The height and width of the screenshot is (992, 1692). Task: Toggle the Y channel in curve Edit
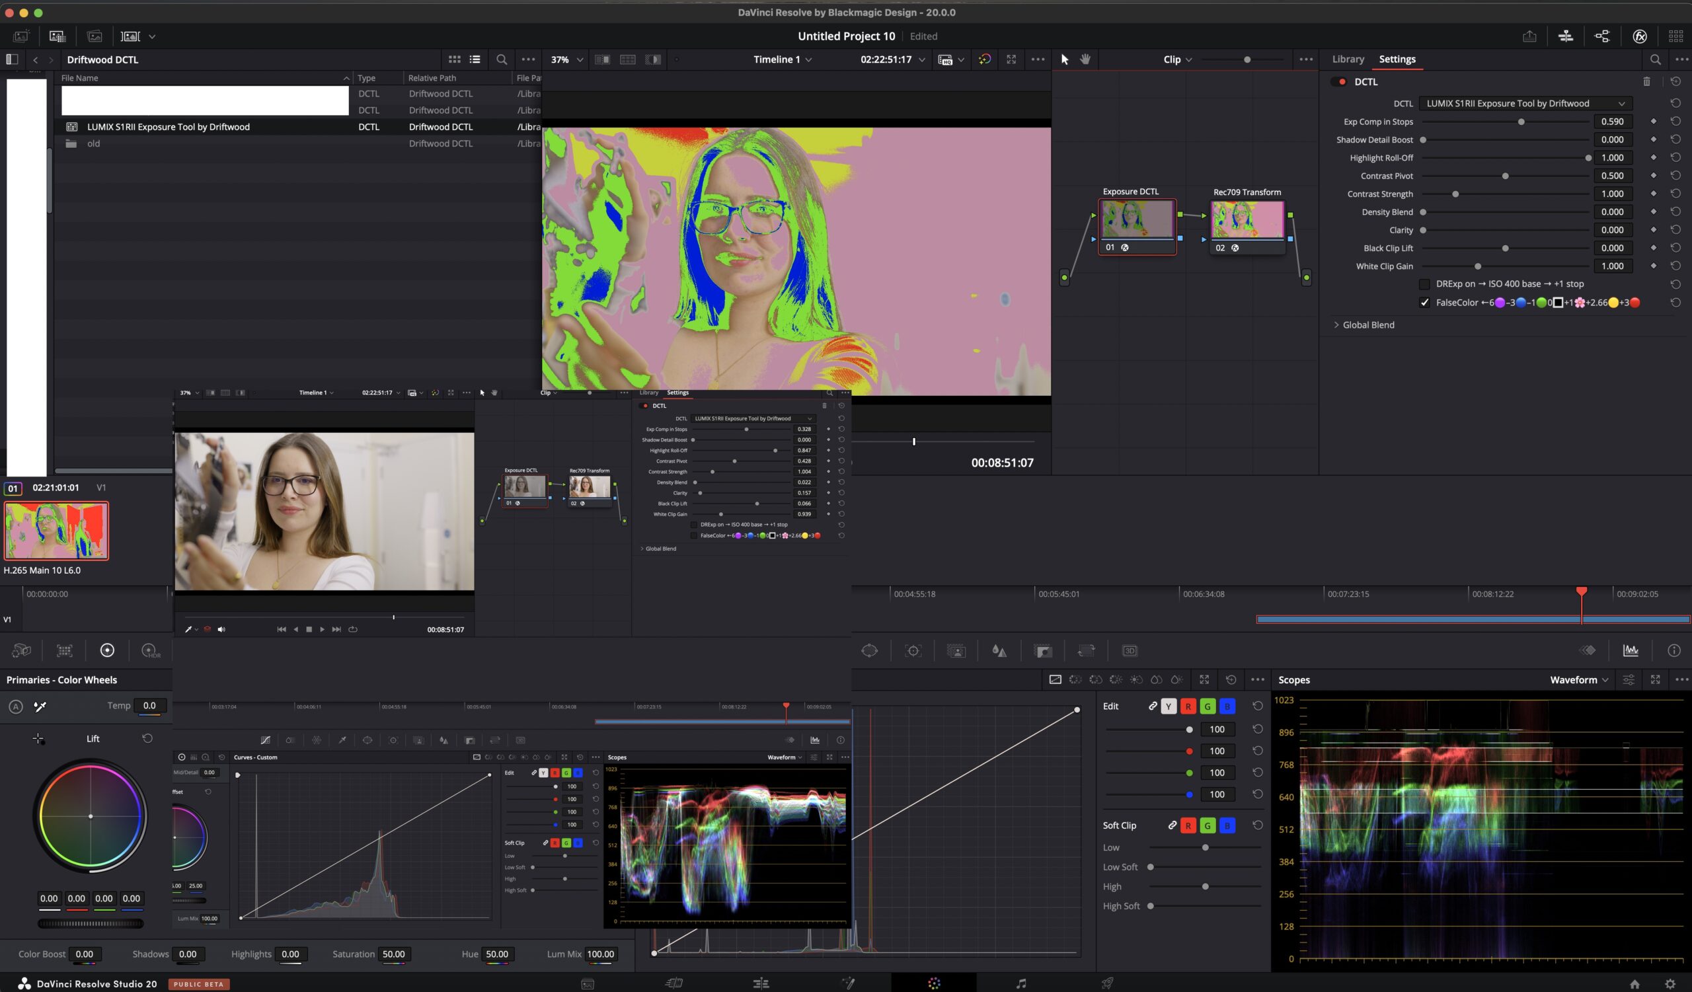pos(1169,706)
